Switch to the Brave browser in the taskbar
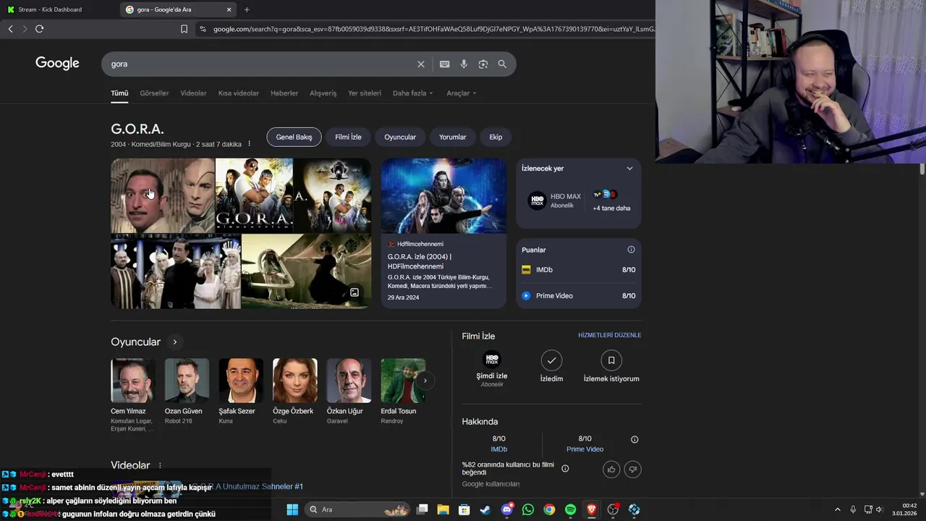The width and height of the screenshot is (926, 521). click(x=591, y=509)
